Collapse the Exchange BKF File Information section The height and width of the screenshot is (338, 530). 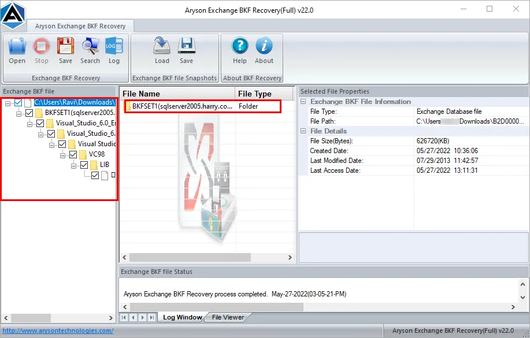tap(303, 101)
